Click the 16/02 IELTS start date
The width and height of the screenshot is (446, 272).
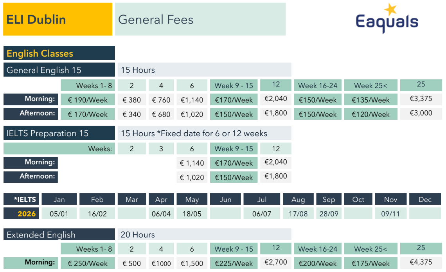[x=97, y=214]
